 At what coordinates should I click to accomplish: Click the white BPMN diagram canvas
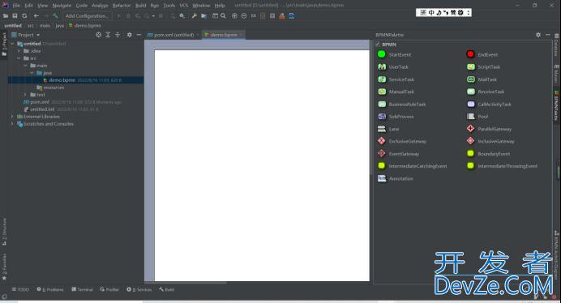pyautogui.click(x=262, y=165)
